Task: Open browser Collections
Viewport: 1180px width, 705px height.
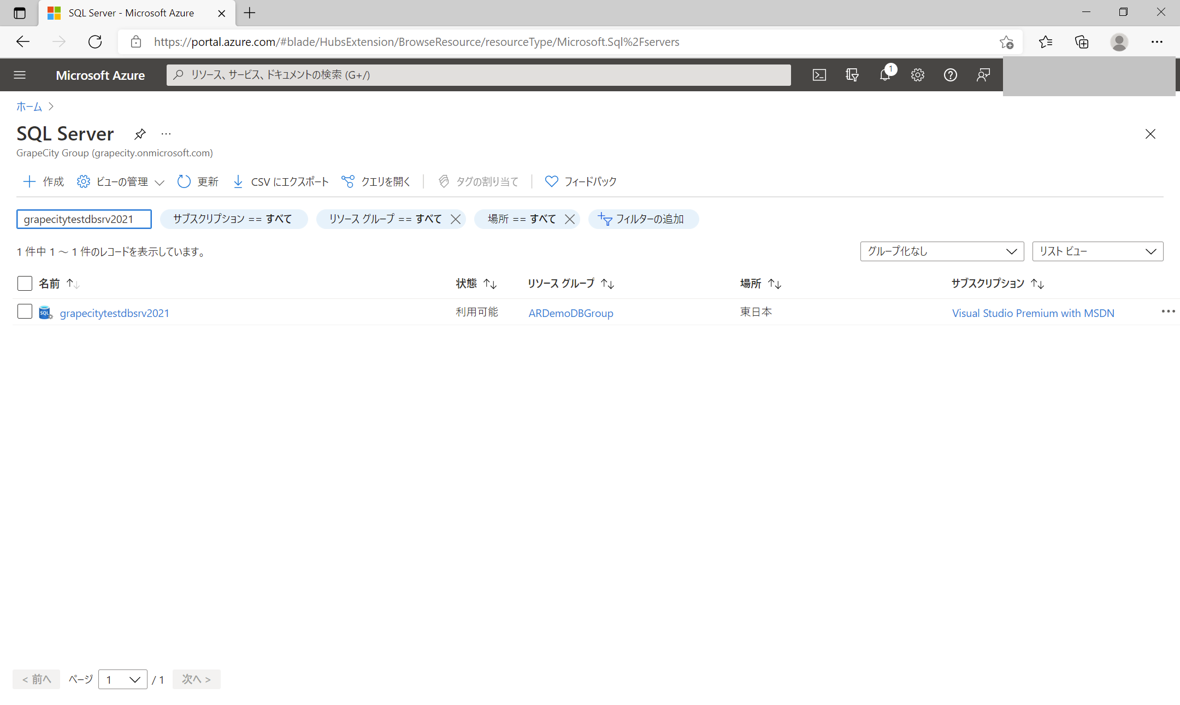Action: [1082, 42]
